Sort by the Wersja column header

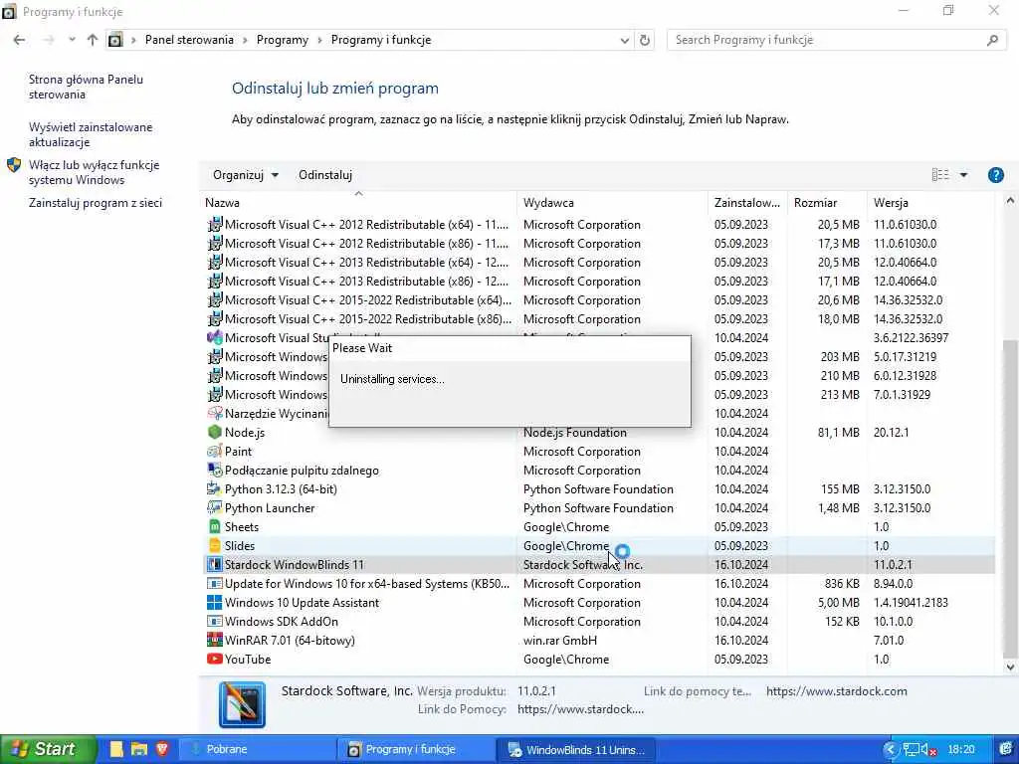coord(930,203)
